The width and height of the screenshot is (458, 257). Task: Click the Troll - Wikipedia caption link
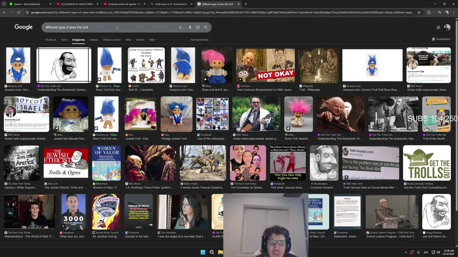pyautogui.click(x=309, y=90)
